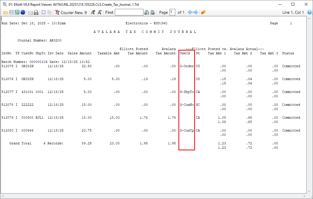Click the open folder icon
This screenshot has width=313, height=199.
[x=5, y=12]
